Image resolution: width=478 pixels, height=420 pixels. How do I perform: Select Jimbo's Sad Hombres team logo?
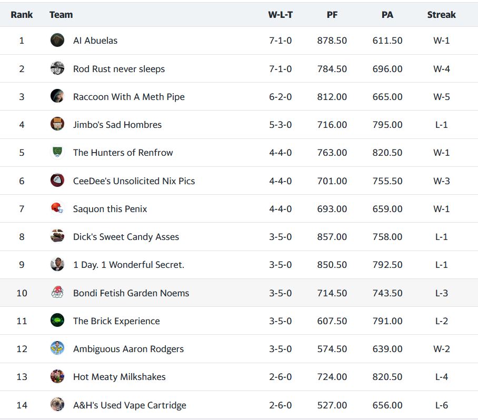pos(57,124)
